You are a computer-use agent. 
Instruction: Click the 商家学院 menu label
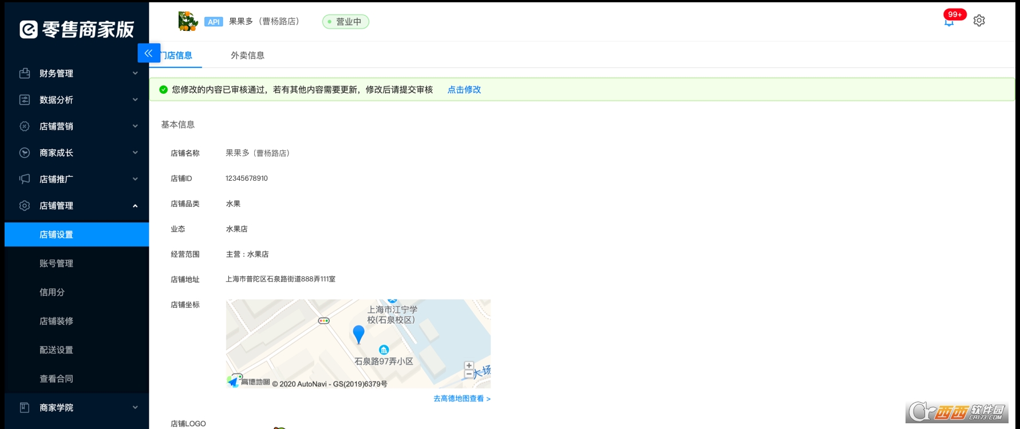pos(56,408)
